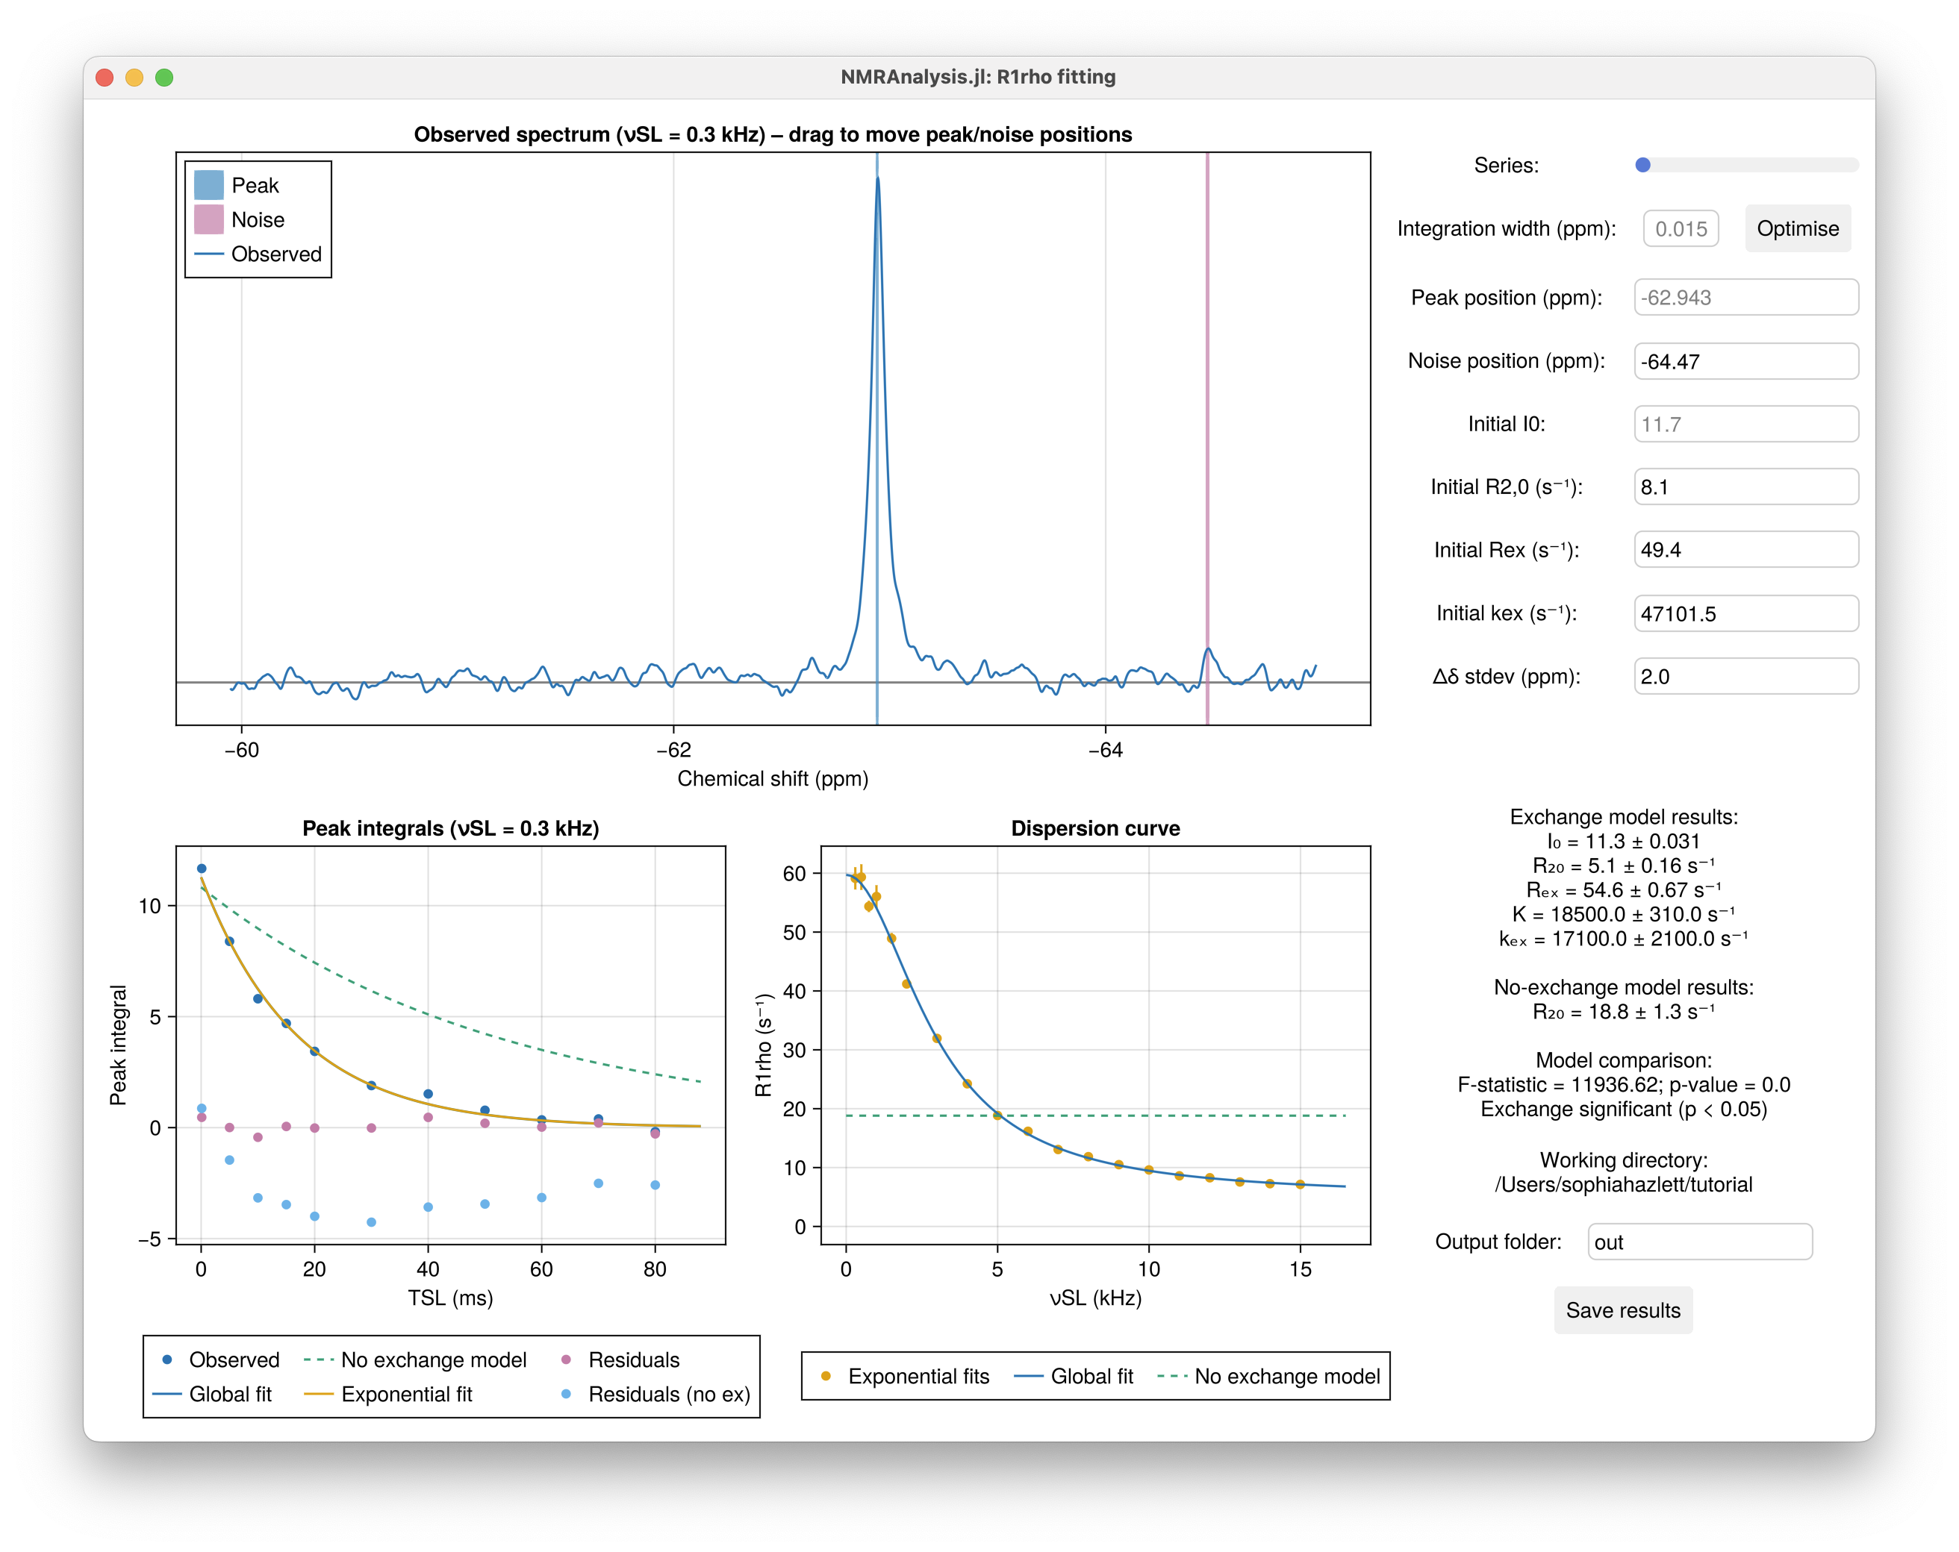Select the Δδ stdev input field
The image size is (1959, 1552).
pos(1745,677)
